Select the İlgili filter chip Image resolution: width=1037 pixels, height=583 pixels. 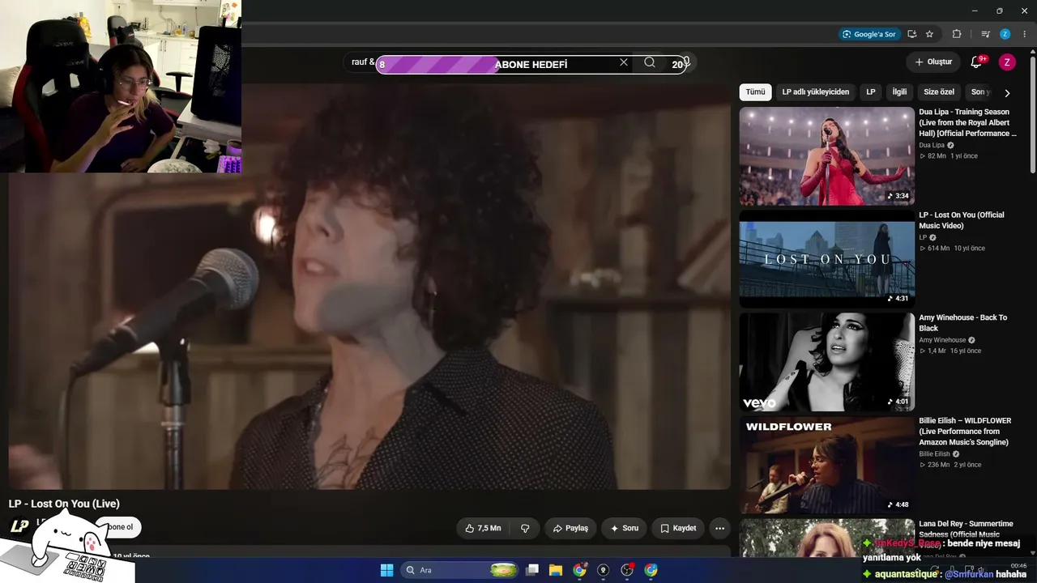point(899,92)
